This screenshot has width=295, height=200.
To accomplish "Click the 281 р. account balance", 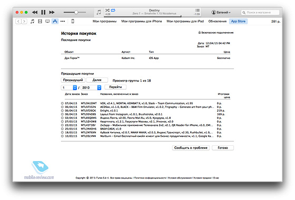I will (x=276, y=22).
